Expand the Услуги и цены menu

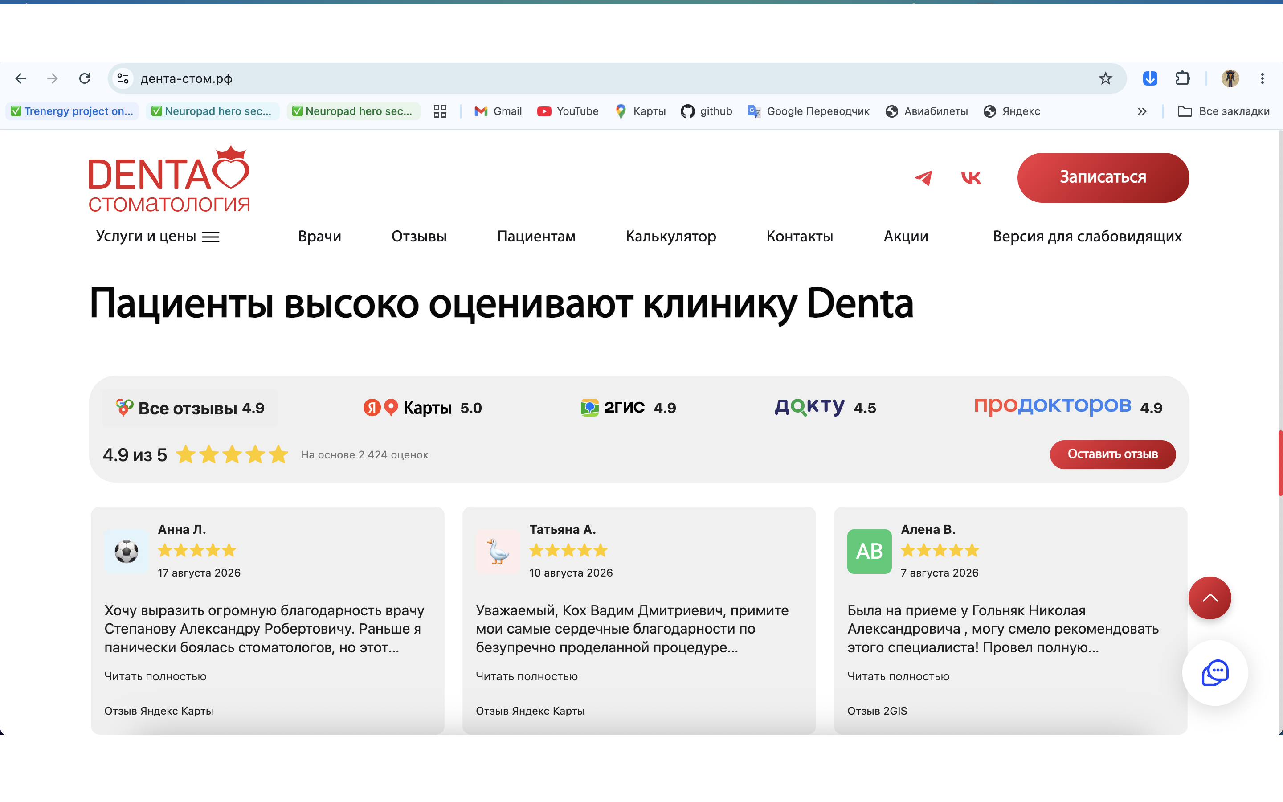pos(157,236)
